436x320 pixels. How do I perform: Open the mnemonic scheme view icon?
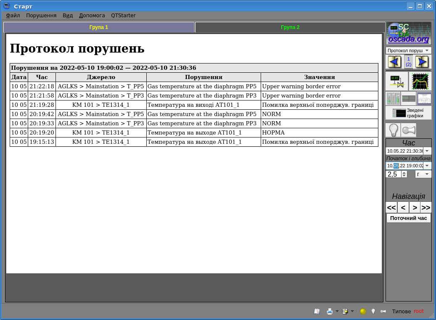point(396,81)
